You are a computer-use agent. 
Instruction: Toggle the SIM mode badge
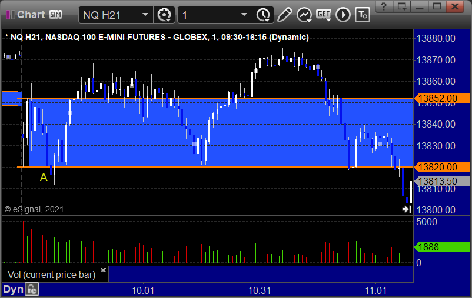pyautogui.click(x=56, y=14)
